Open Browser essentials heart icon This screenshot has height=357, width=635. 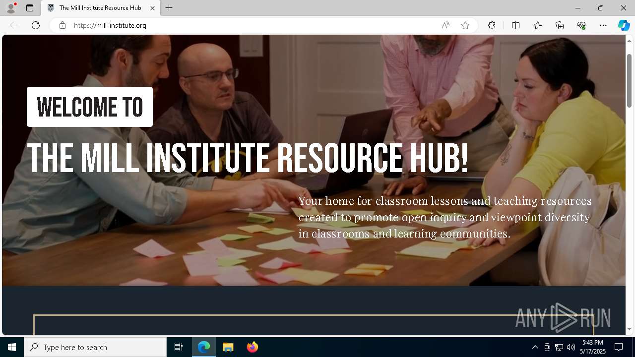581,25
